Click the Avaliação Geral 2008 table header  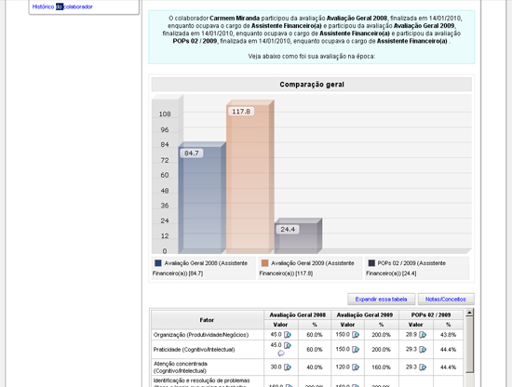pos(298,314)
